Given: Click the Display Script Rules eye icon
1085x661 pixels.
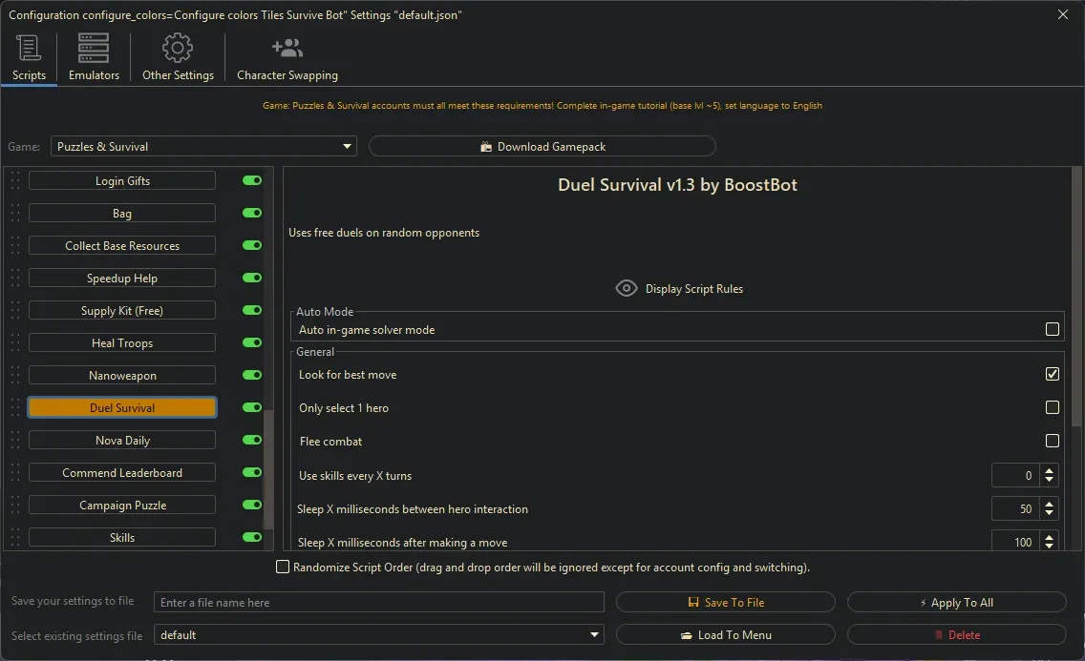Looking at the screenshot, I should 627,287.
